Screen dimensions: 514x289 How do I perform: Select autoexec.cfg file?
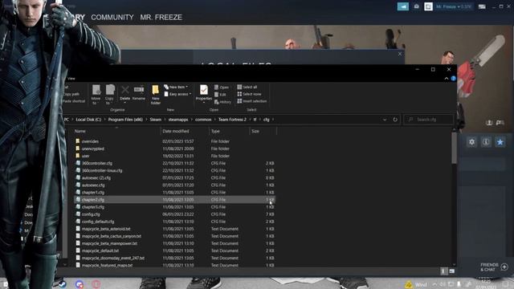[x=93, y=185]
